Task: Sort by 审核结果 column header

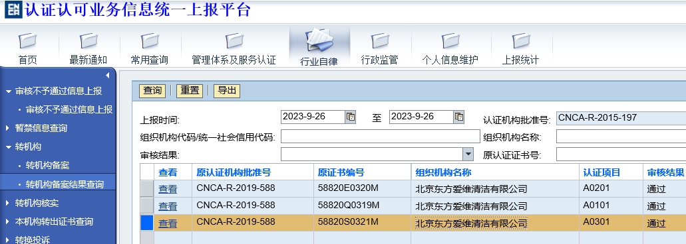Action: coord(665,172)
